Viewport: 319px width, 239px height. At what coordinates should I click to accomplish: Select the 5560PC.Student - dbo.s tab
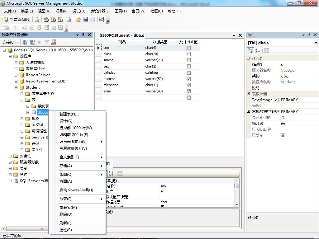pos(122,35)
